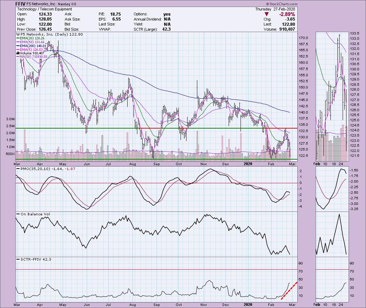
Task: Click the 3.0M volume axis label
Action: [x=10, y=119]
